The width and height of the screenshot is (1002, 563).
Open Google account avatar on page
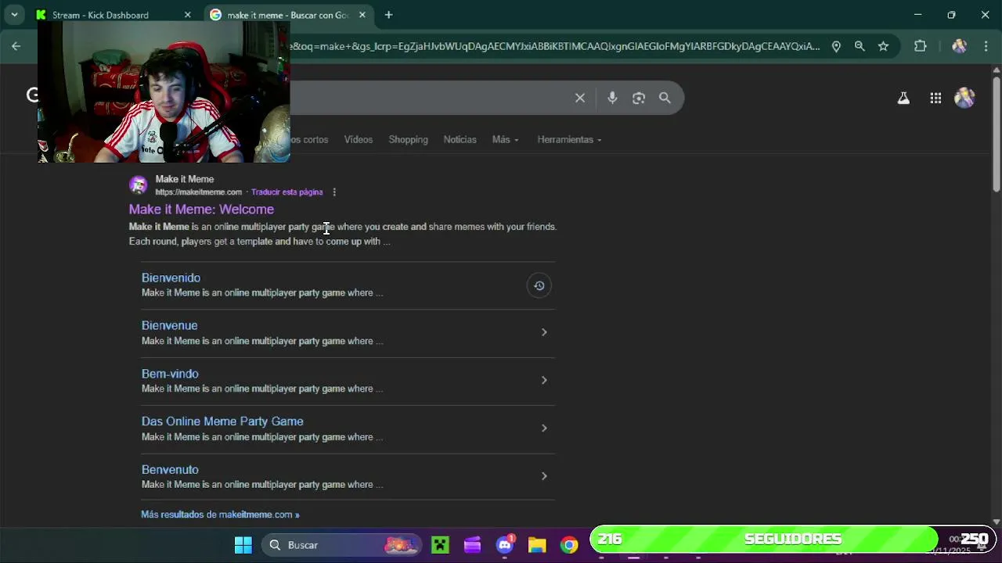coord(964,98)
